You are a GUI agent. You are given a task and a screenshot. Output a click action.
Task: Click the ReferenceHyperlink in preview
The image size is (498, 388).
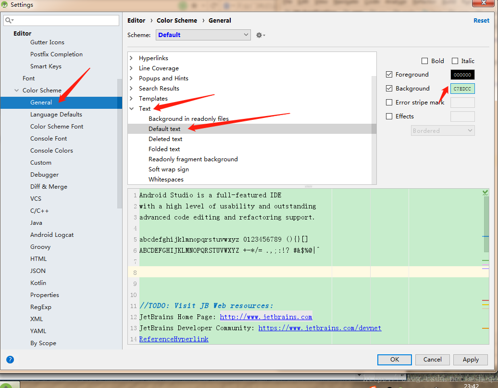(174, 339)
